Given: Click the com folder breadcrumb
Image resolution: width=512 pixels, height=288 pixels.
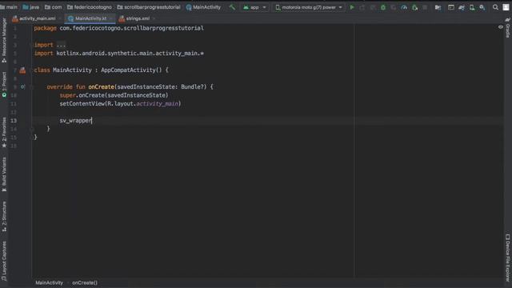Looking at the screenshot, I should [54, 7].
